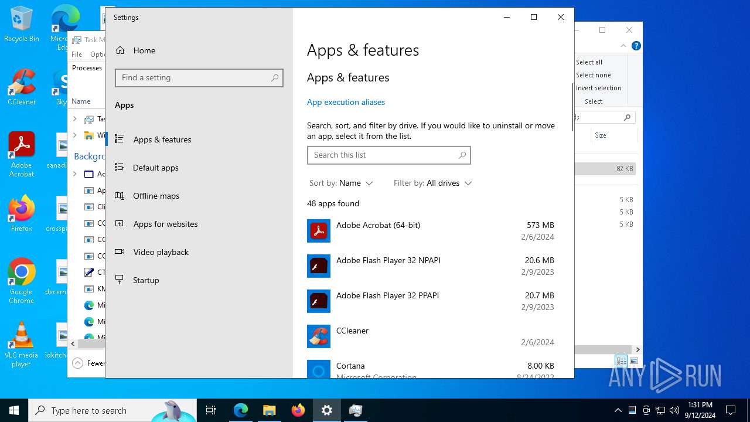
Task: Switch File Explorer to details view icon
Action: tap(621, 361)
